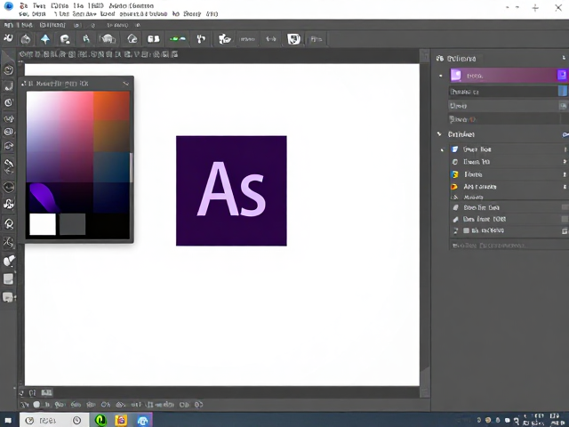Click the purple As logo on the canvas
The image size is (569, 427).
tap(231, 190)
